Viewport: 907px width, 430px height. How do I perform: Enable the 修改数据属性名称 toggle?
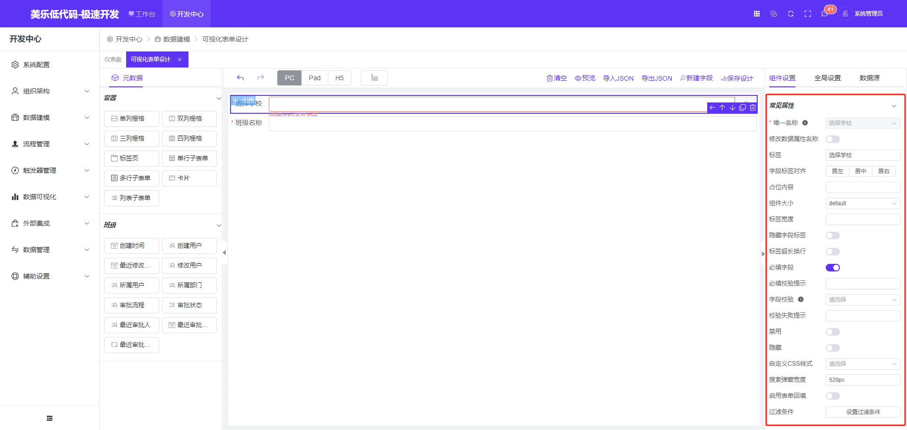(x=832, y=139)
